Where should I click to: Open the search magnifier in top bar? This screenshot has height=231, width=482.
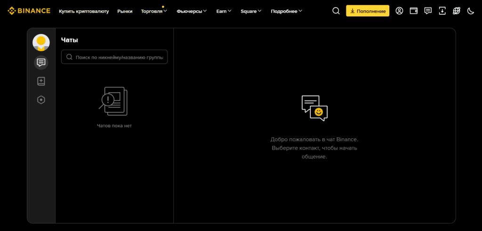[336, 11]
